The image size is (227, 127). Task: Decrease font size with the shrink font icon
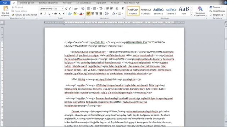[x=70, y=8]
